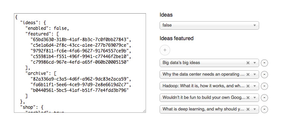Open the Why the data center dropdown arrow
This screenshot has width=285, height=127.
click(x=255, y=75)
